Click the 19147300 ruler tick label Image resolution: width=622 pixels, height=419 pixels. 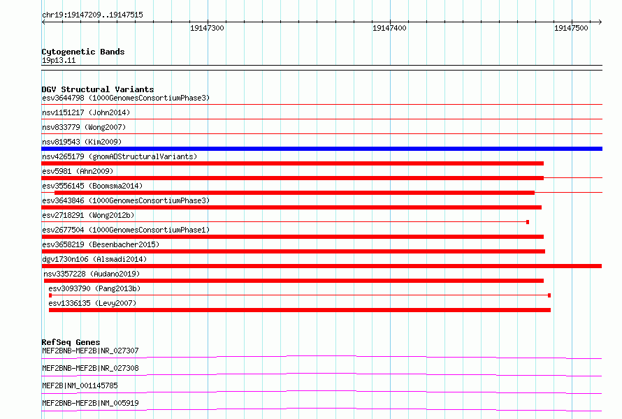click(207, 28)
